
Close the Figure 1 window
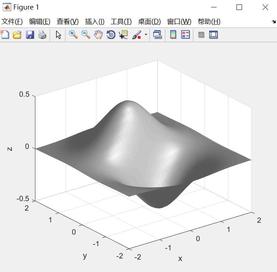click(x=265, y=7)
